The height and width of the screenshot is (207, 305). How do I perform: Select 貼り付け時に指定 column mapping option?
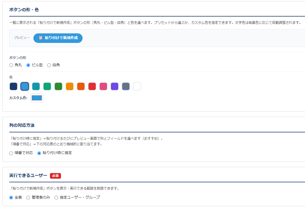(x=39, y=153)
